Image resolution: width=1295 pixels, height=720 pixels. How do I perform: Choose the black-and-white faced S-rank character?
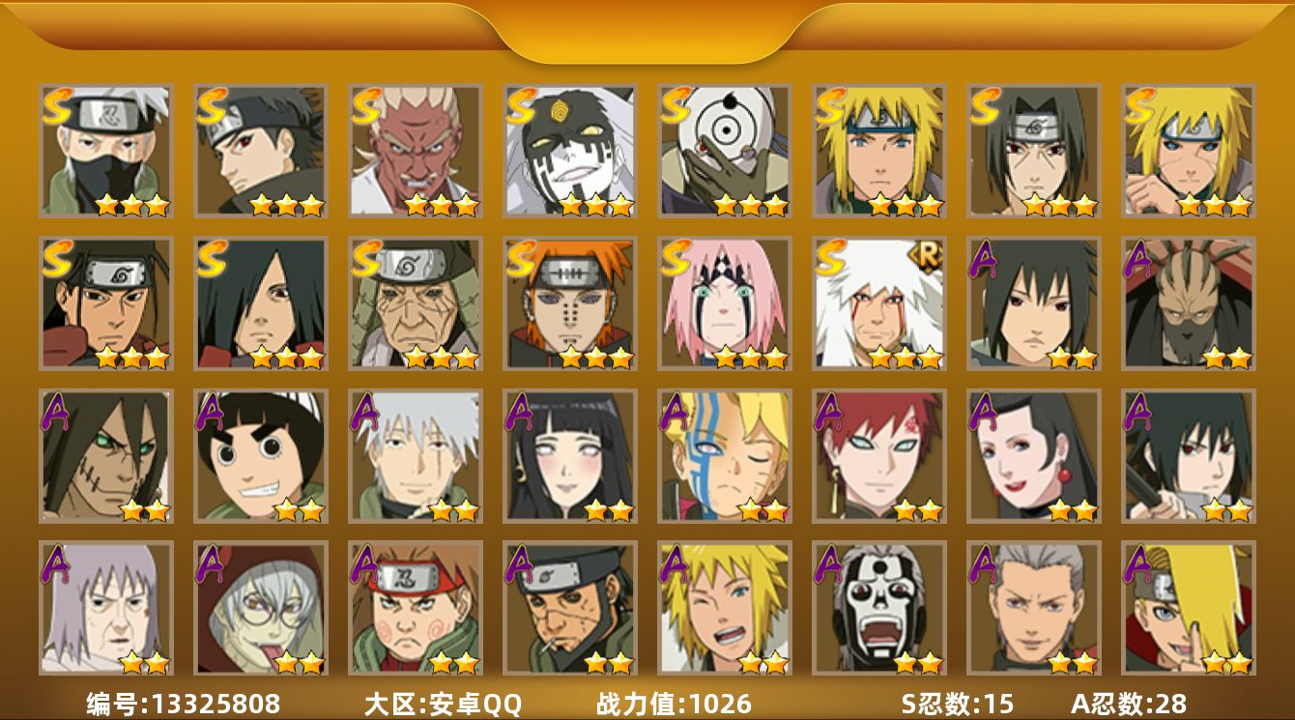pyautogui.click(x=569, y=150)
